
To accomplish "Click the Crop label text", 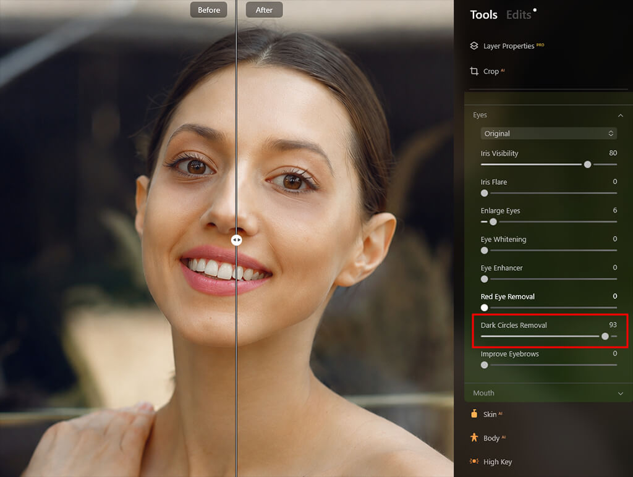I will (x=491, y=72).
